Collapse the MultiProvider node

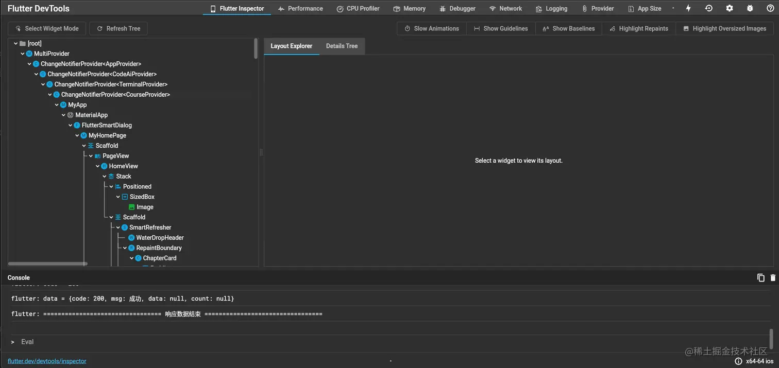pyautogui.click(x=22, y=54)
